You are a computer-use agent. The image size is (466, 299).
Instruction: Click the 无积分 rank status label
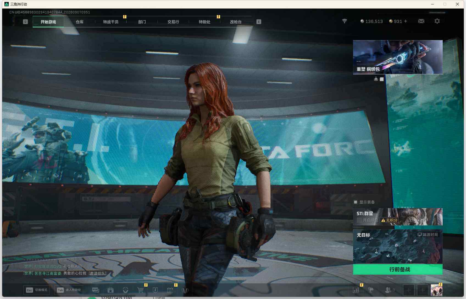pyautogui.click(x=392, y=220)
